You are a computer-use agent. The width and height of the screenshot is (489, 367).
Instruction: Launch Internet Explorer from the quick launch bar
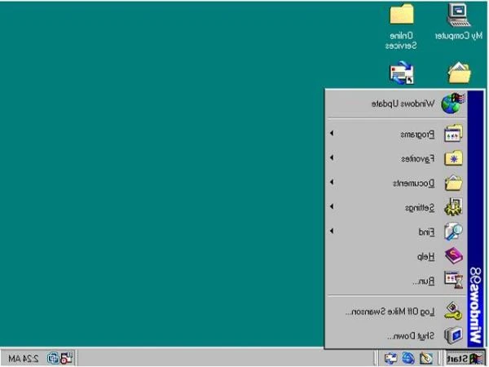click(x=408, y=359)
